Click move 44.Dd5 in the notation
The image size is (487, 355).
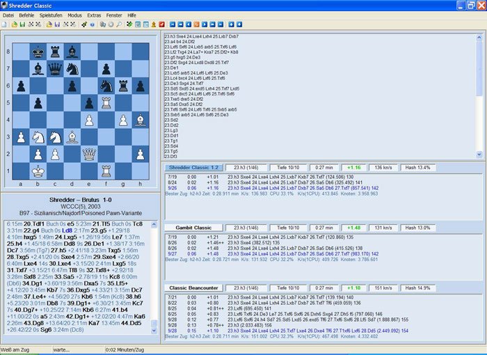click(131, 323)
